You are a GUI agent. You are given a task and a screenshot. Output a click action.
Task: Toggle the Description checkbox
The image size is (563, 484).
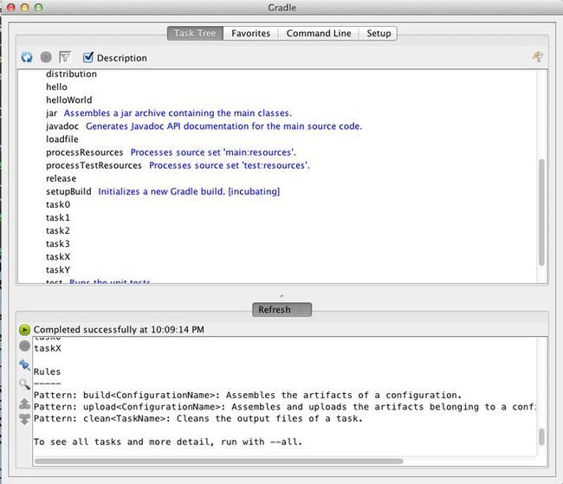[x=88, y=57]
